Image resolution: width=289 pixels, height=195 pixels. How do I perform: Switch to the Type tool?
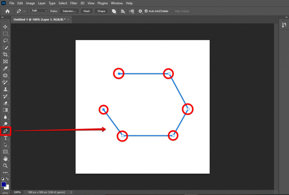(x=5, y=138)
